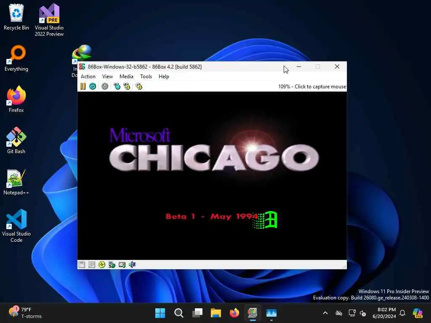This screenshot has height=323, width=431.
Task: Expand hidden system tray icons
Action: point(325,313)
